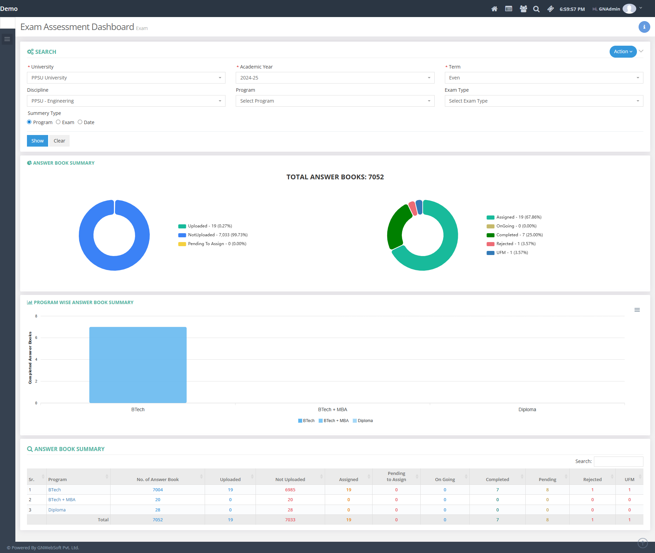
Task: Toggle the NotUploaded legend color swatch
Action: [x=182, y=235]
